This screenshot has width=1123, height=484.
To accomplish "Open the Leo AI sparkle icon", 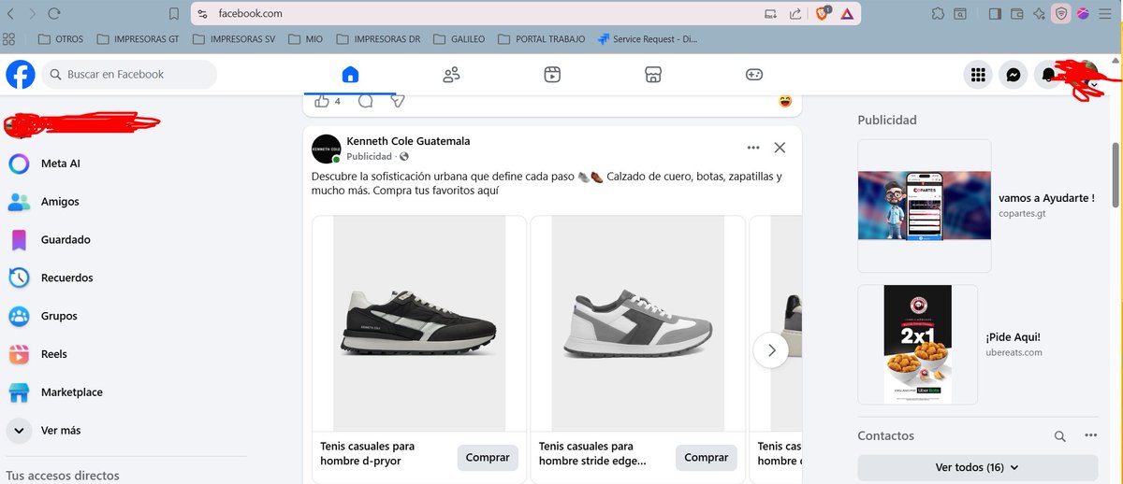I will (1040, 14).
